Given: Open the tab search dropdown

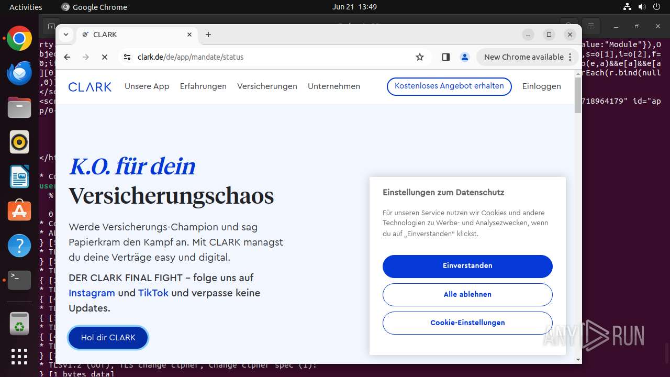Looking at the screenshot, I should coord(66,35).
